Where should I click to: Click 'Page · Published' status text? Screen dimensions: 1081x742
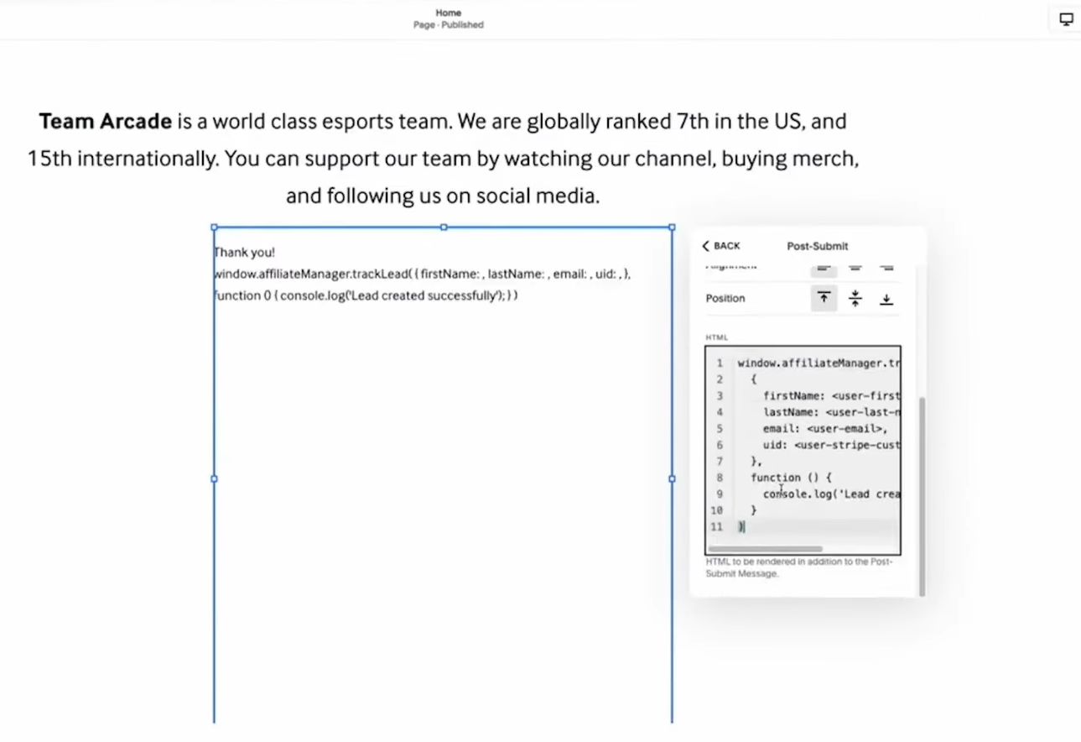click(x=449, y=25)
